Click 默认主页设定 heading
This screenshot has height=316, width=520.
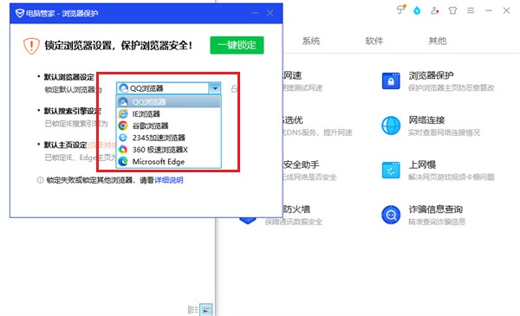click(x=65, y=145)
